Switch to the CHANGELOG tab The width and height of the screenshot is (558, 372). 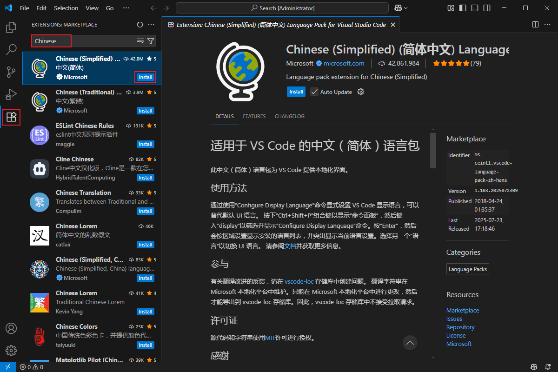pos(289,116)
